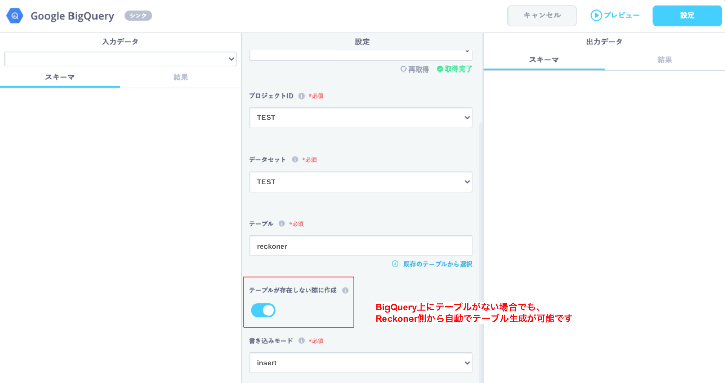Open the 入力データ source dropdown
This screenshot has height=383, width=725.
tap(120, 59)
